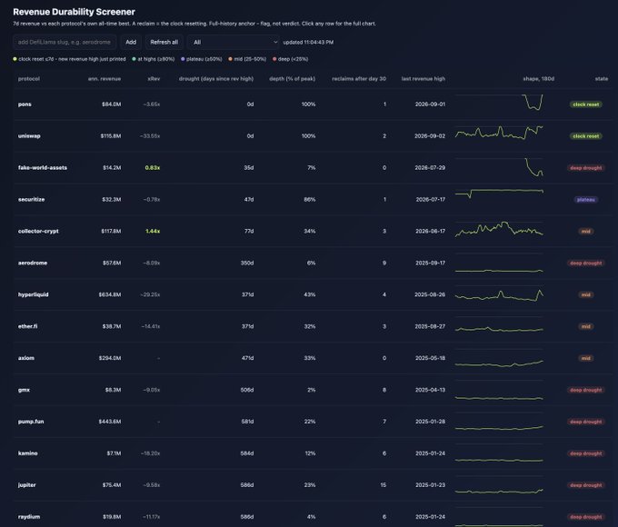Click the pons protocol row name
Screen dimensions: 618x527
click(25, 104)
